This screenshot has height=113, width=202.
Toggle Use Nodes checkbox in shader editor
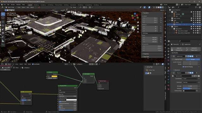[33, 64]
